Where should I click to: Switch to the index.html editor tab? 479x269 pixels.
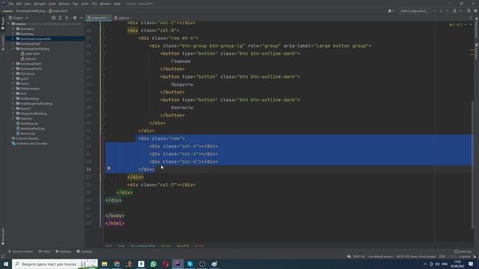98,18
